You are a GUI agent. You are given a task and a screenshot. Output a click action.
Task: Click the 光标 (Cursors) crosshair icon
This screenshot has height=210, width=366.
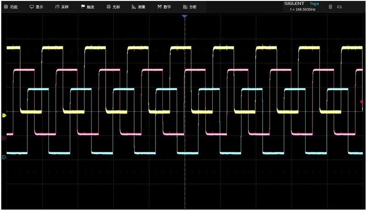(108, 7)
